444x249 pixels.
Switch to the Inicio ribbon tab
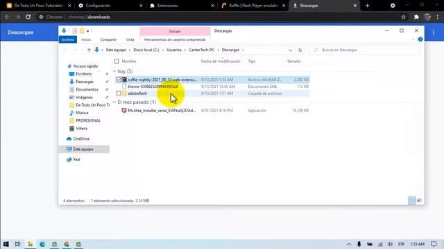coord(86,39)
